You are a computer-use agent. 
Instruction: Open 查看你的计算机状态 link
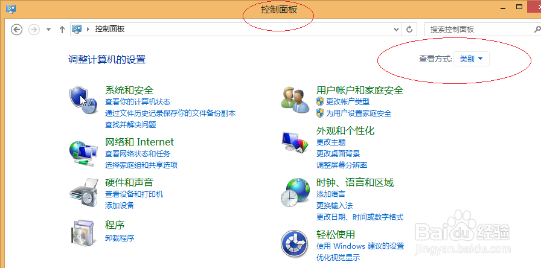(x=138, y=102)
